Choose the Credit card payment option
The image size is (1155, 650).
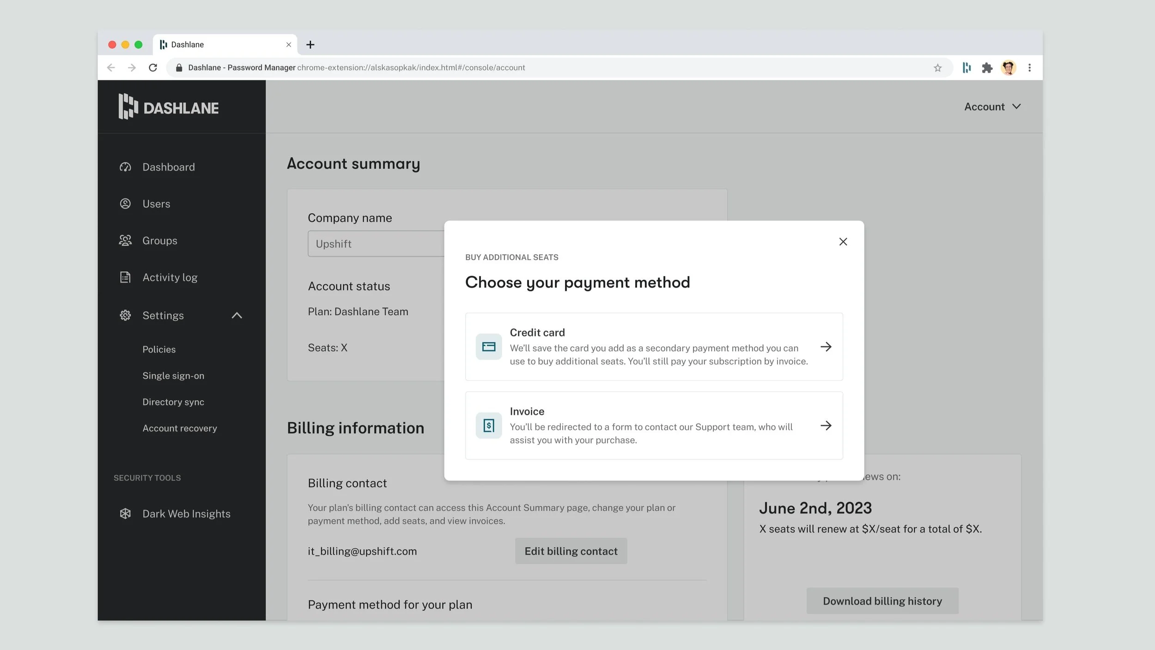tap(653, 347)
